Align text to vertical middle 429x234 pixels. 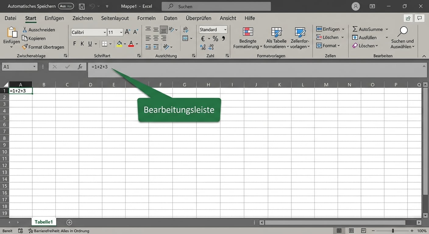click(x=156, y=29)
